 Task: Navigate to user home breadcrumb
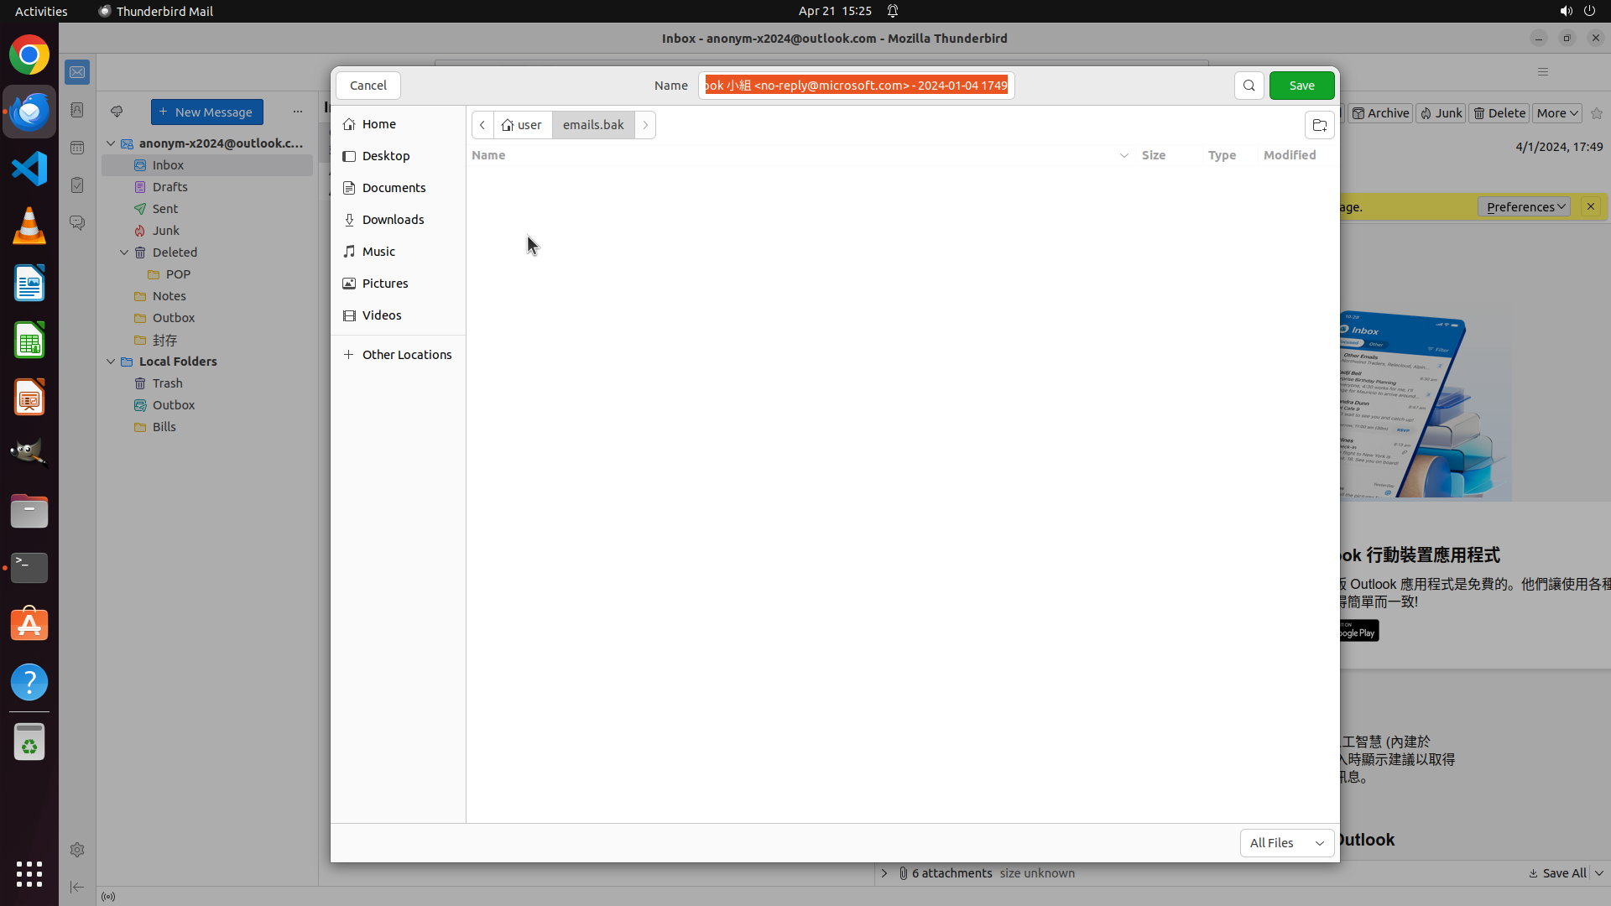[x=523, y=125]
